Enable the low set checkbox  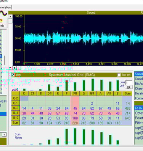(x=119, y=75)
